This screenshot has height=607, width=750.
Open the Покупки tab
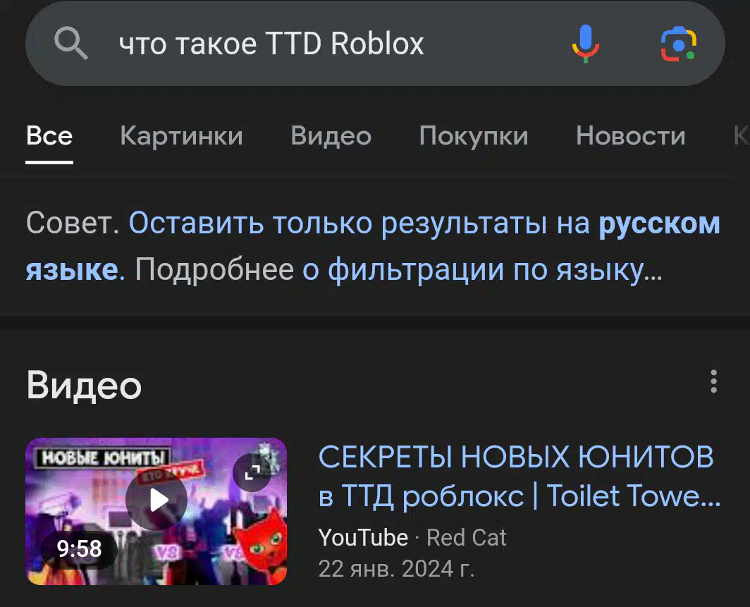click(x=474, y=136)
